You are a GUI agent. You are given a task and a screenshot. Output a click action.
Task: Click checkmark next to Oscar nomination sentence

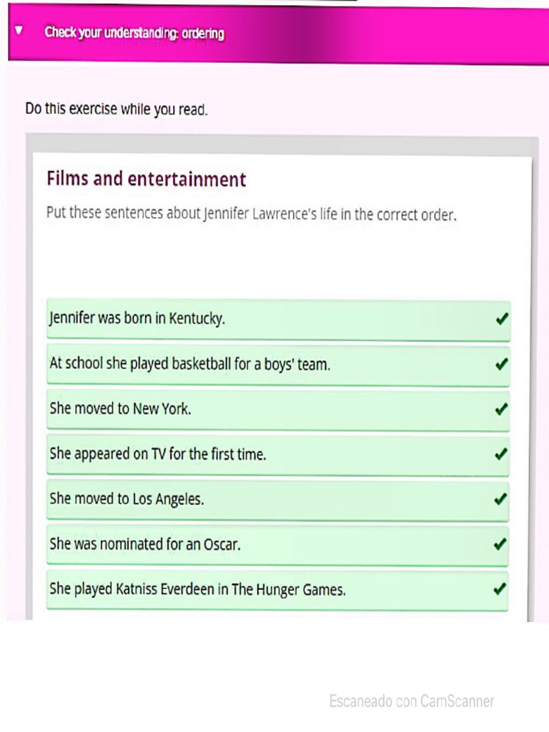click(502, 544)
